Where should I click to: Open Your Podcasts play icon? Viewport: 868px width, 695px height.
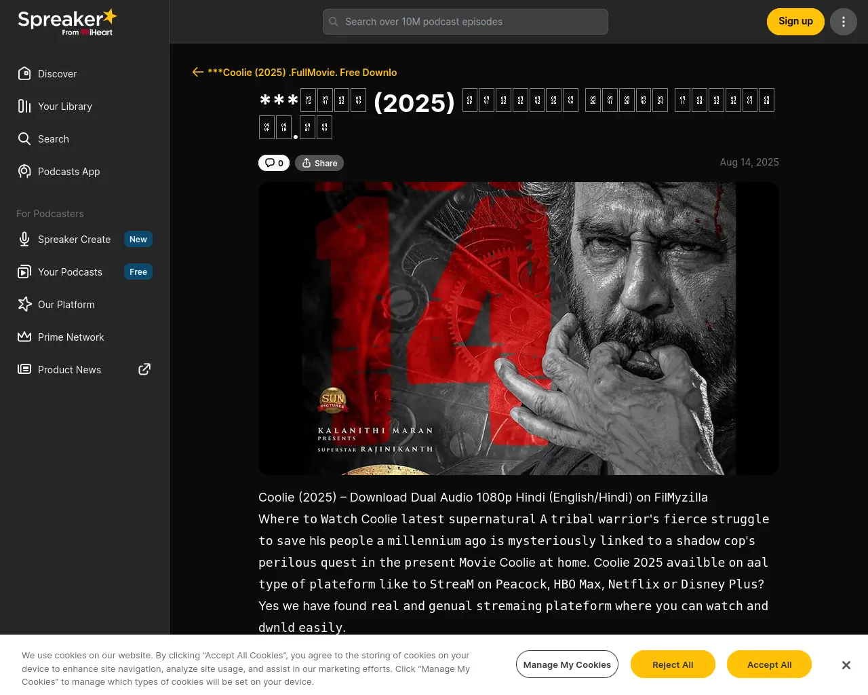[24, 271]
